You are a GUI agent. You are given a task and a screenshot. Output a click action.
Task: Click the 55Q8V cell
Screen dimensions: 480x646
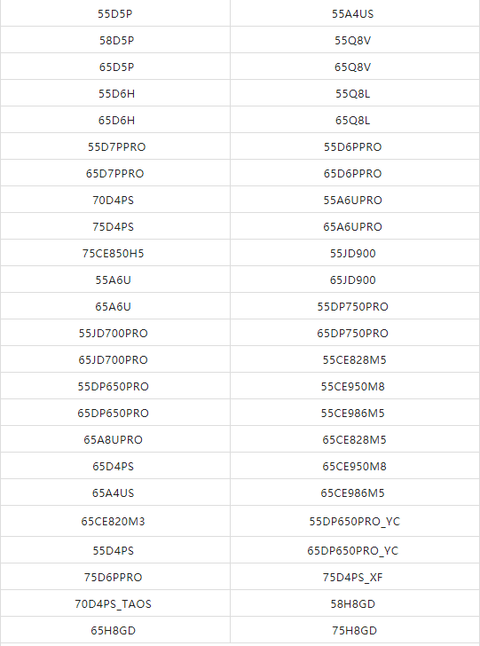click(x=353, y=41)
